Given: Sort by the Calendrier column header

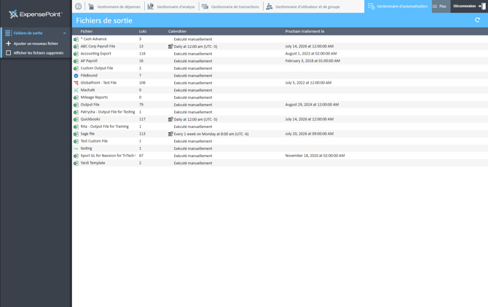Looking at the screenshot, I should [x=178, y=31].
